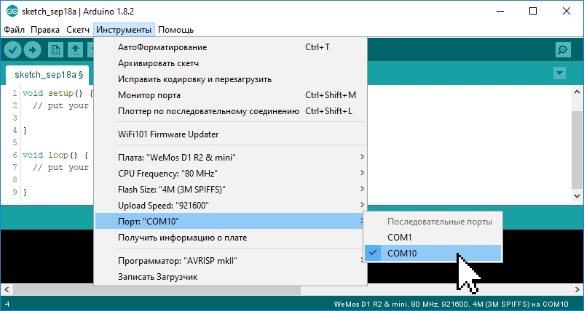
Task: Choose Архивировать скетч
Action: (x=230, y=63)
